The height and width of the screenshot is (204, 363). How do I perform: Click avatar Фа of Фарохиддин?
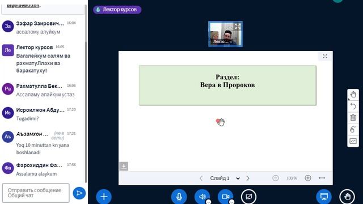[x=8, y=168]
